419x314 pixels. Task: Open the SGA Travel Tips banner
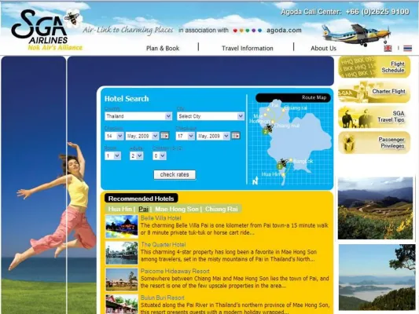tap(374, 117)
